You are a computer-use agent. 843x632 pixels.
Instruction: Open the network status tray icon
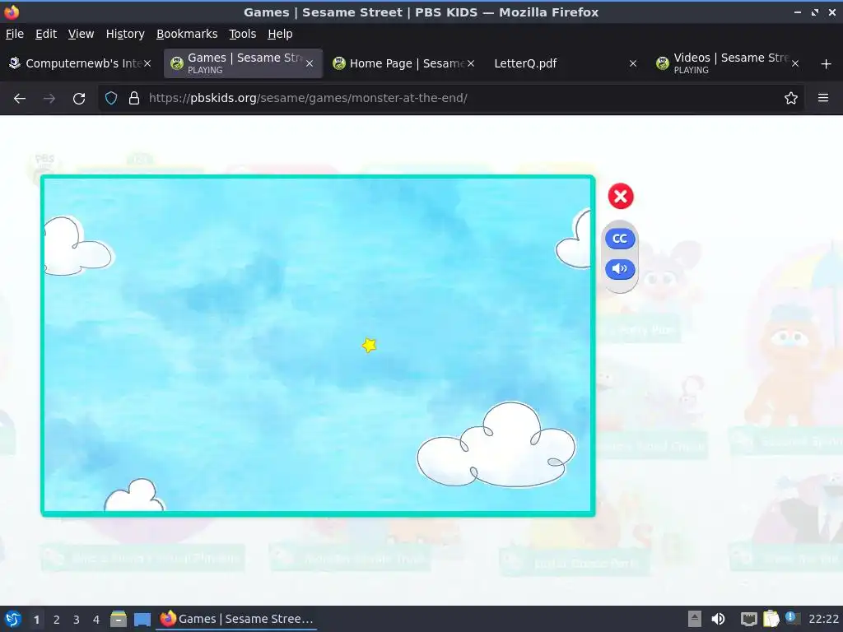(749, 619)
